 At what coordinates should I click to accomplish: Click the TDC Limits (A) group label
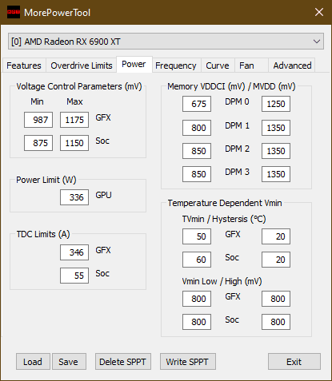tap(43, 234)
